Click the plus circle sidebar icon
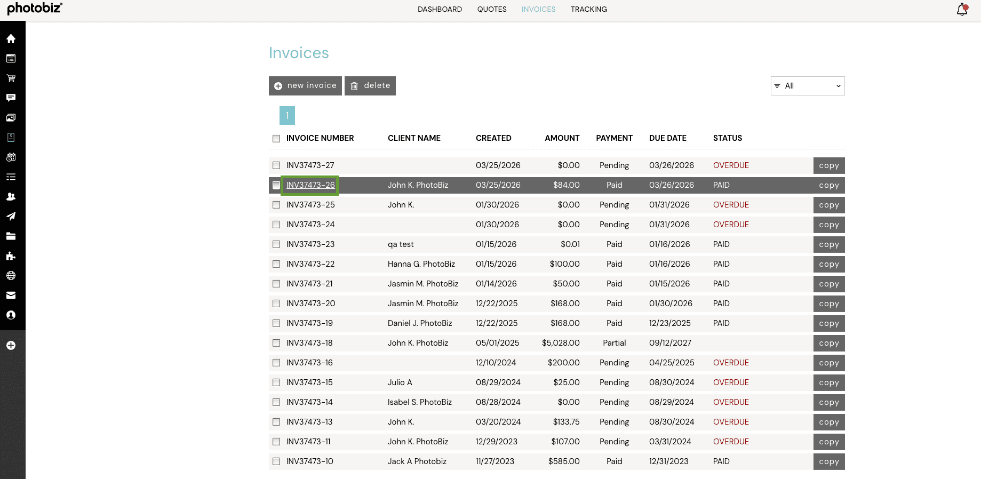The width and height of the screenshot is (981, 479). point(11,346)
